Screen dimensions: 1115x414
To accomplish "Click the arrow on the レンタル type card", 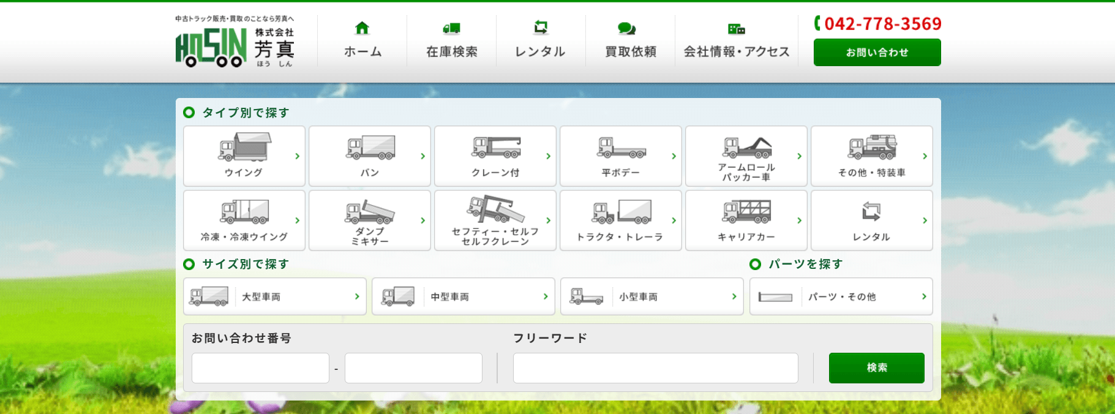I will (x=925, y=220).
